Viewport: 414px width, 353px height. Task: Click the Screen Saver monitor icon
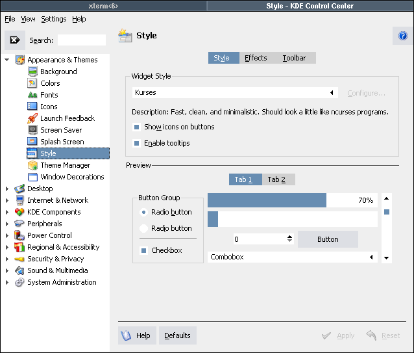tap(32, 130)
